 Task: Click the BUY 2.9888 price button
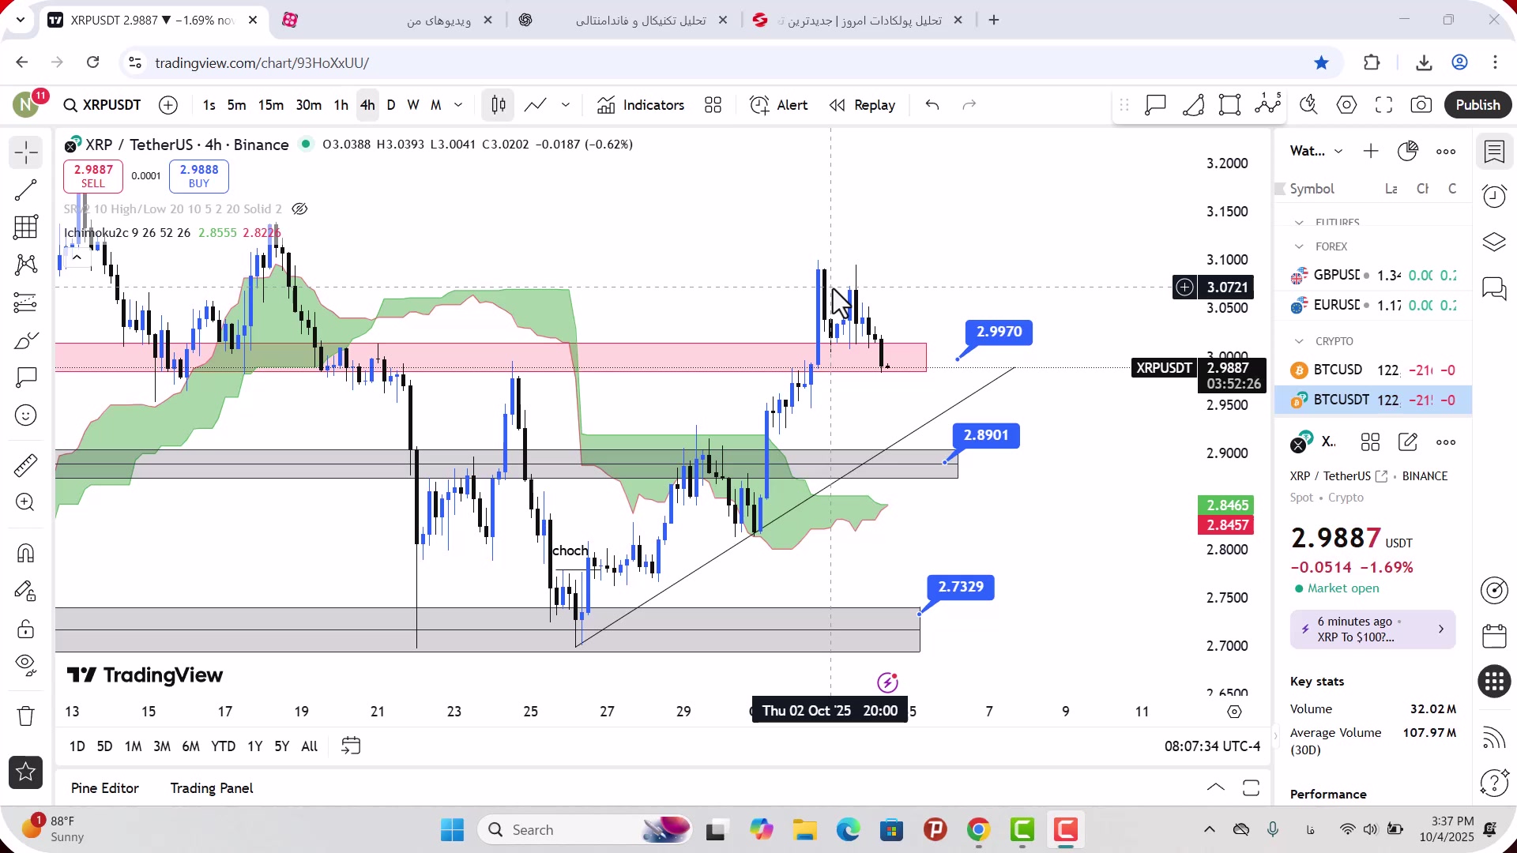199,176
